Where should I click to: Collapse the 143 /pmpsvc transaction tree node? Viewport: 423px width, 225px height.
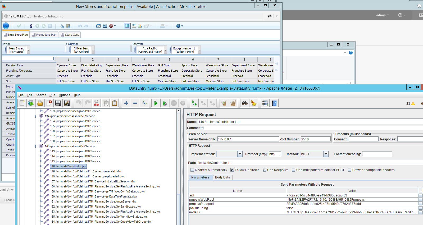tap(35, 146)
